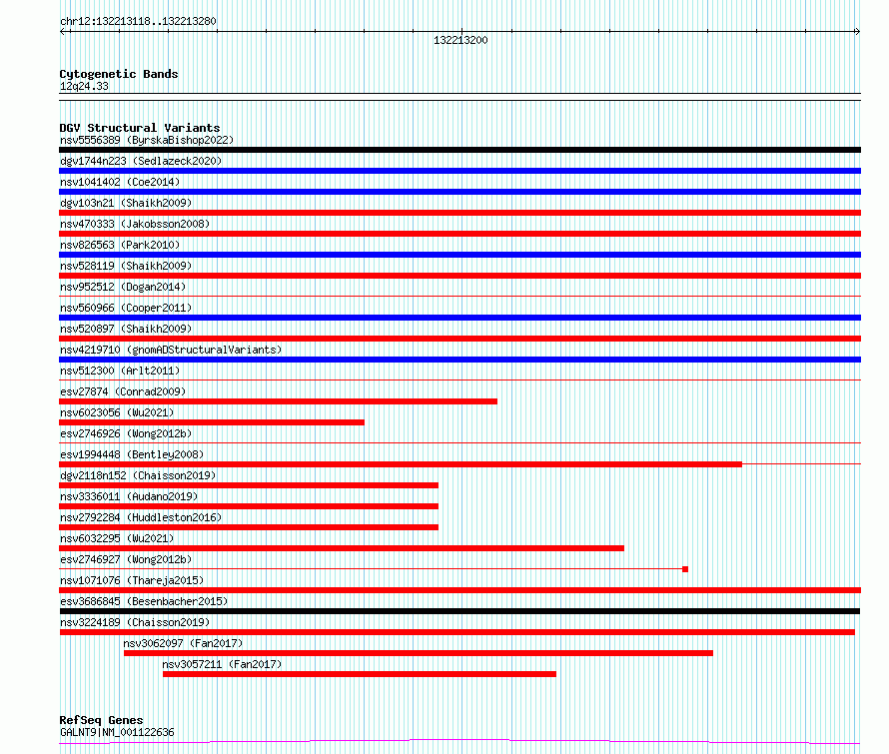Click the red bar under nsv528119
This screenshot has width=889, height=754.
coord(459,276)
